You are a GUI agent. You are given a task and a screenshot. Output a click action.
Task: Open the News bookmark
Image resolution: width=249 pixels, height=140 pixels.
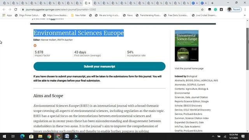[128, 15]
